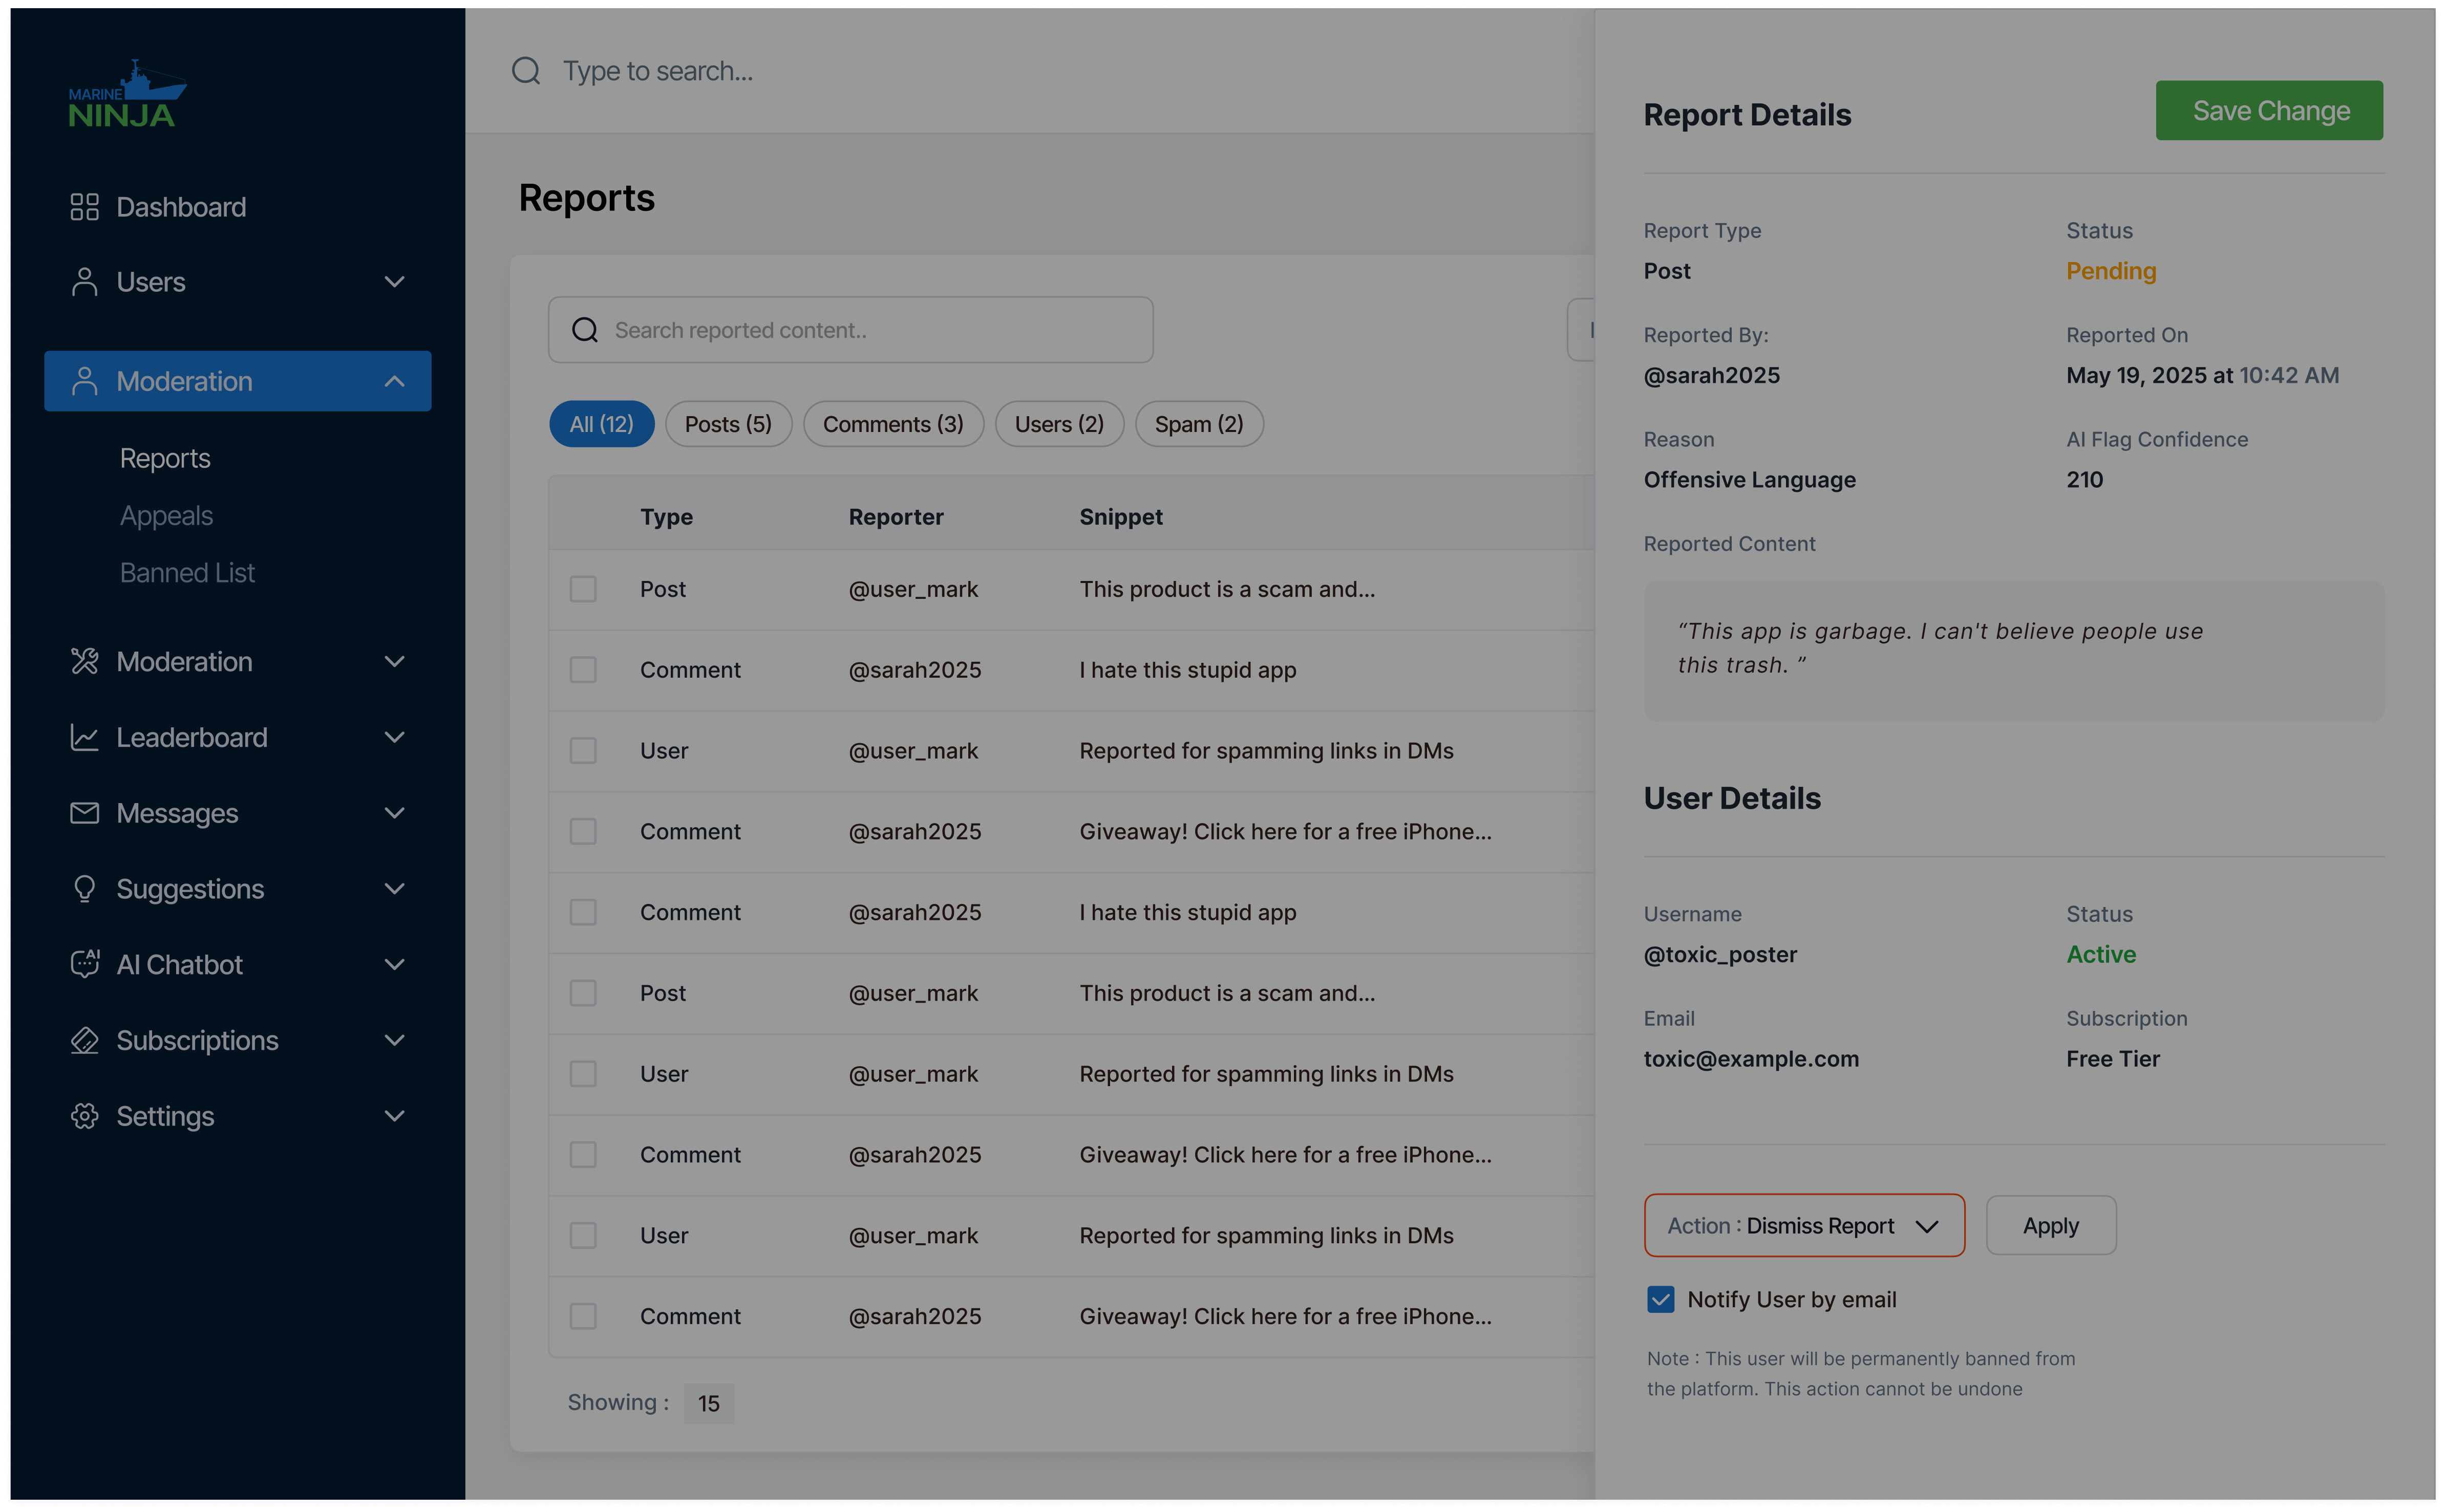Viewport: 2446px width, 1512px height.
Task: Click the Settings gear icon
Action: coord(84,1116)
